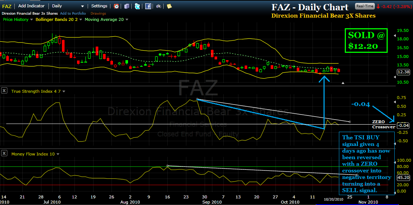Click the stacked database icon in toolbar
413x205 pixels.
[127, 6]
